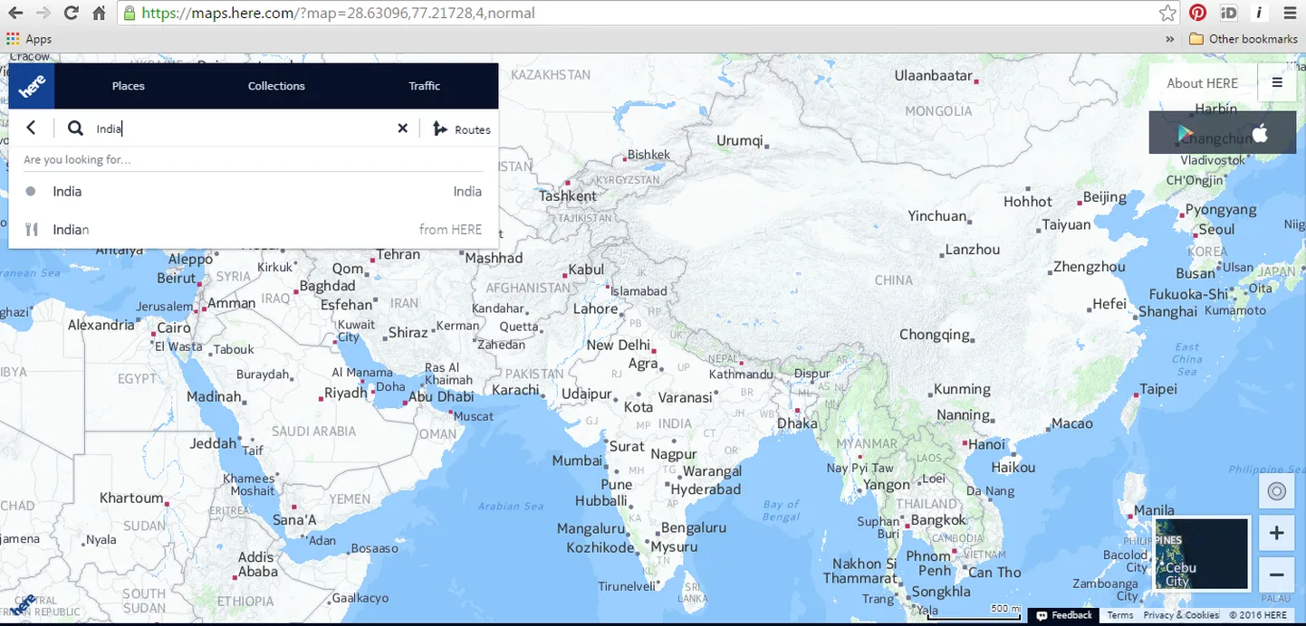Go back using the search panel back arrow
The image size is (1306, 626).
coord(31,128)
